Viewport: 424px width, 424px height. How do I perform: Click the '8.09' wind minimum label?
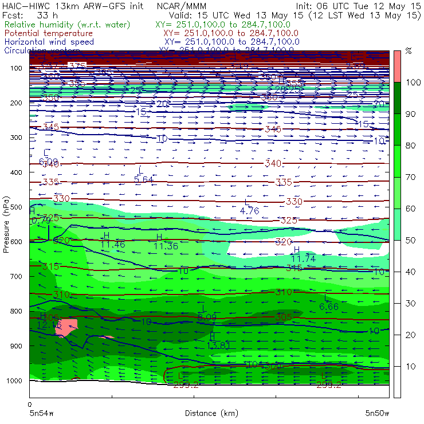coord(207,317)
